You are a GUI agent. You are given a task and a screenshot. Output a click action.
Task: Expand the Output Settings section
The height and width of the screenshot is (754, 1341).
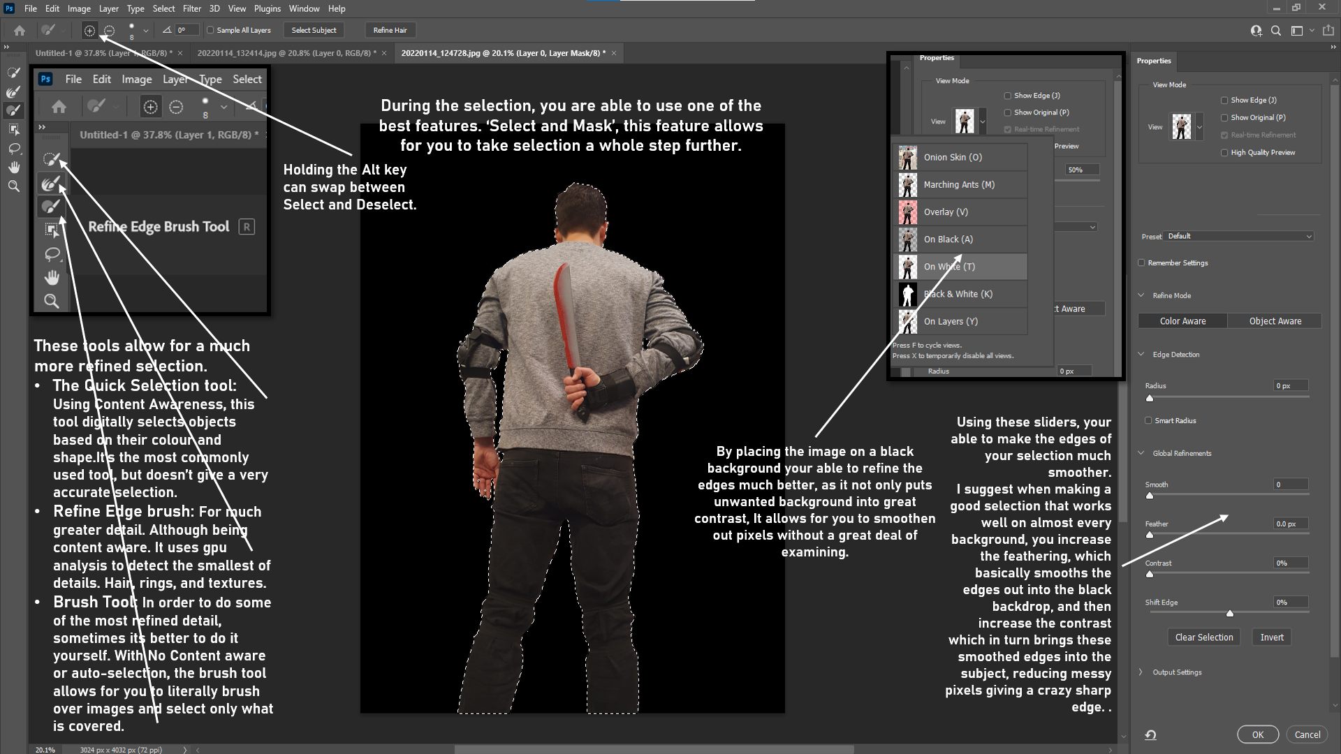[1141, 672]
